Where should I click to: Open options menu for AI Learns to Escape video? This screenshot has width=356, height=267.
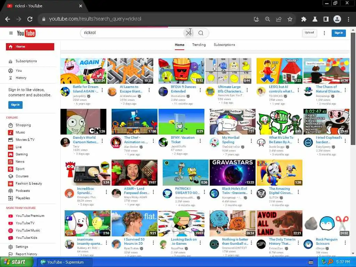pyautogui.click(x=149, y=90)
